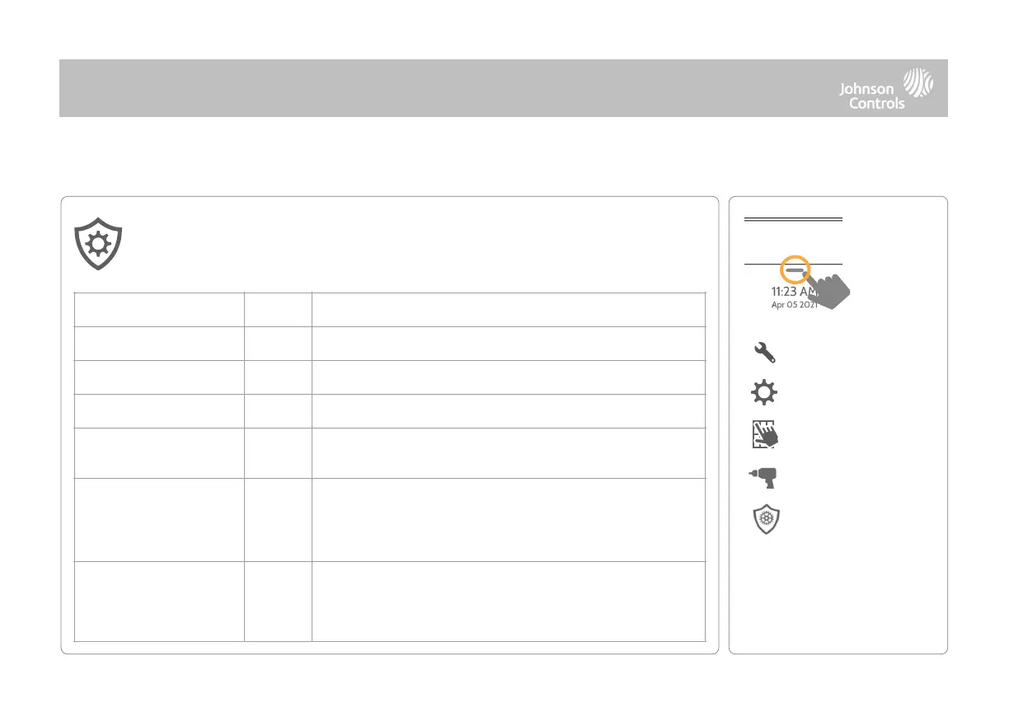Click the large shield gear icon above table
The width and height of the screenshot is (1009, 712).
click(x=97, y=246)
